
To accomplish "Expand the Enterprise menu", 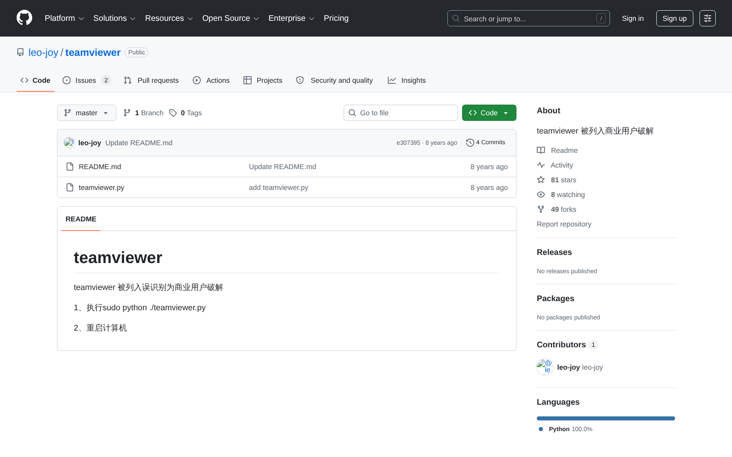I will (291, 18).
